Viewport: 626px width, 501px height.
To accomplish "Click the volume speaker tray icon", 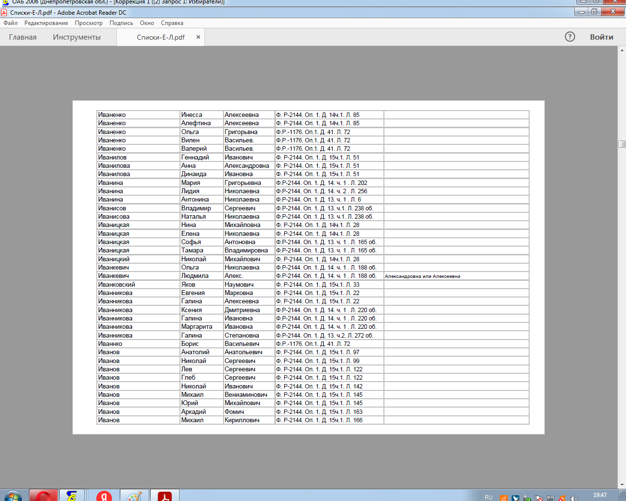I will click(574, 498).
